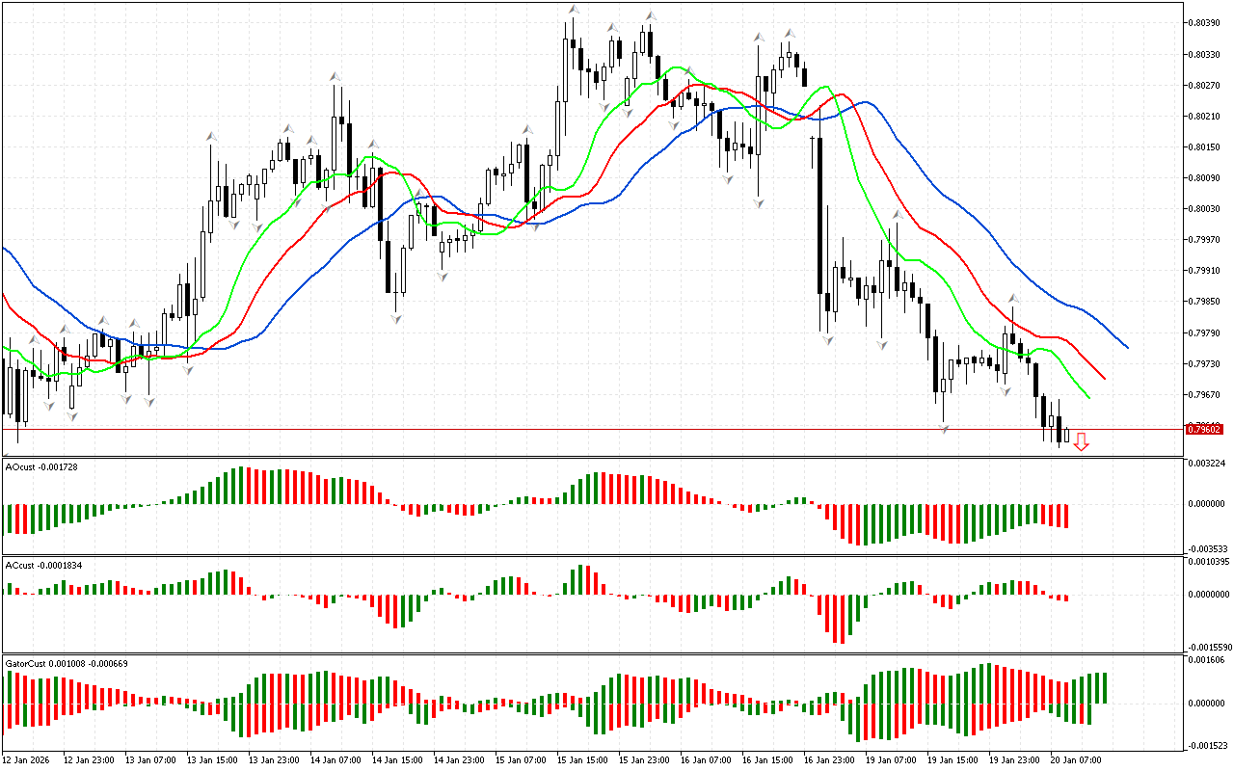Click the current price tag 0.79602
The image size is (1234, 771).
1203,429
